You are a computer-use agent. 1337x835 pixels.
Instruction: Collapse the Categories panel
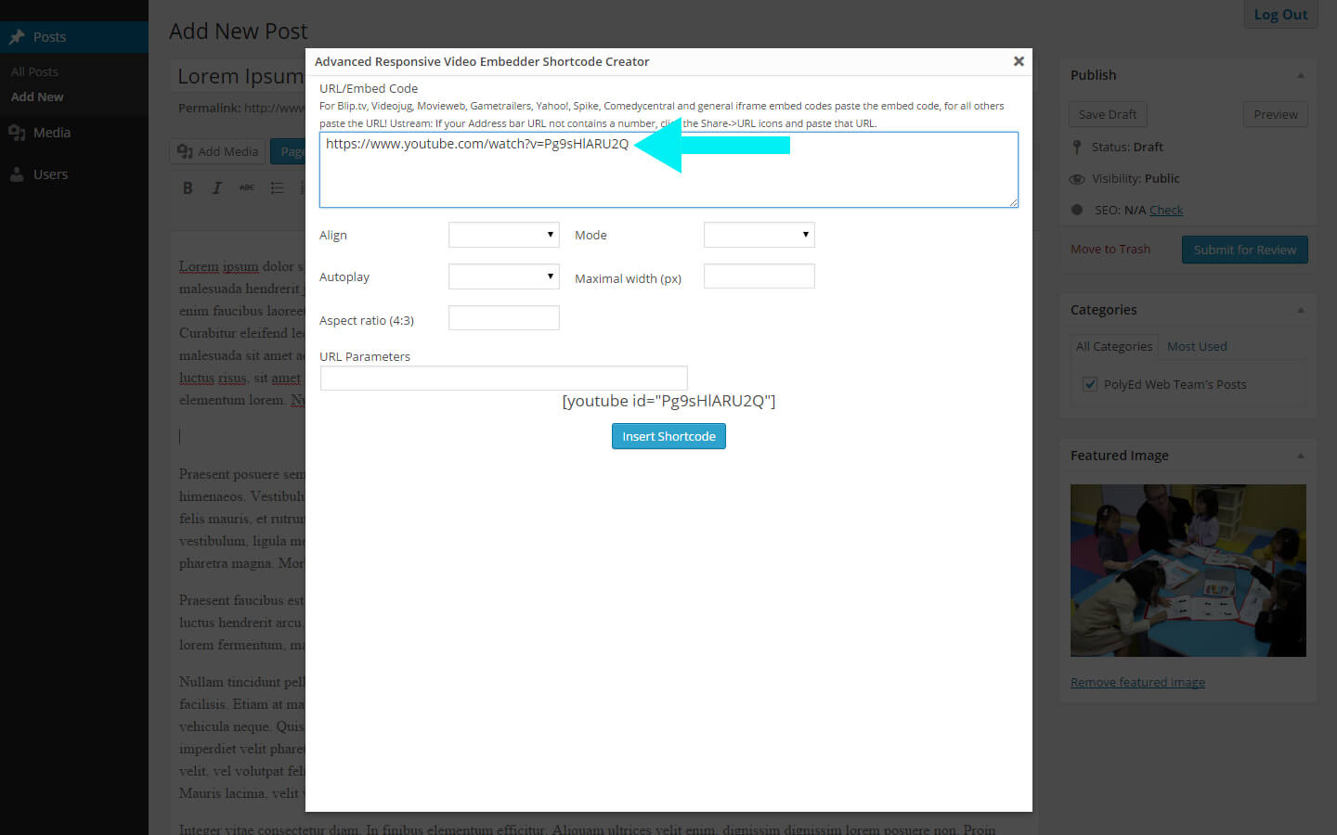tap(1301, 310)
